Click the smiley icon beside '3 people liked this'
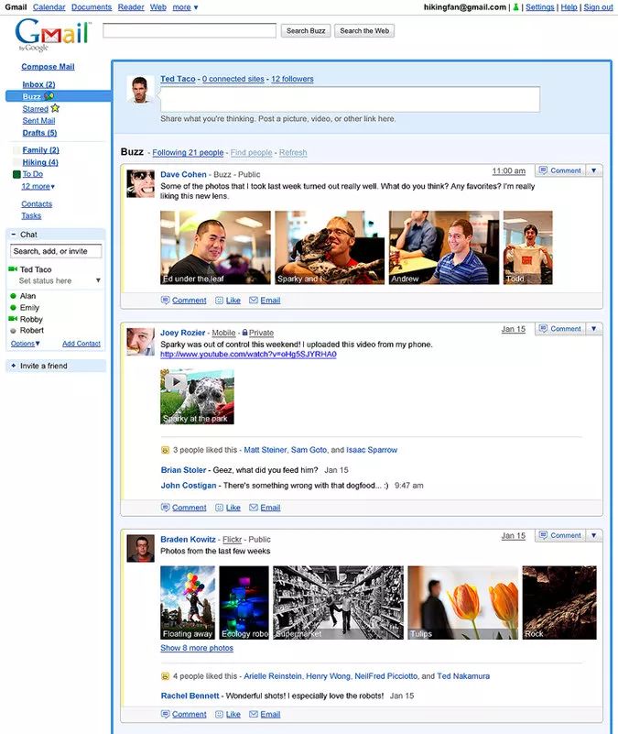Viewport: 618px width, 734px height. click(165, 451)
